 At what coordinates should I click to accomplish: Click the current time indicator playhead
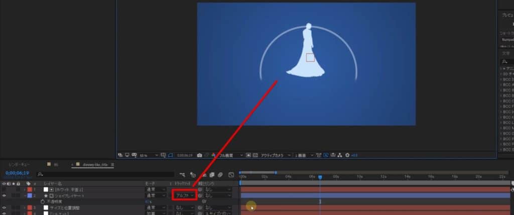coord(320,177)
